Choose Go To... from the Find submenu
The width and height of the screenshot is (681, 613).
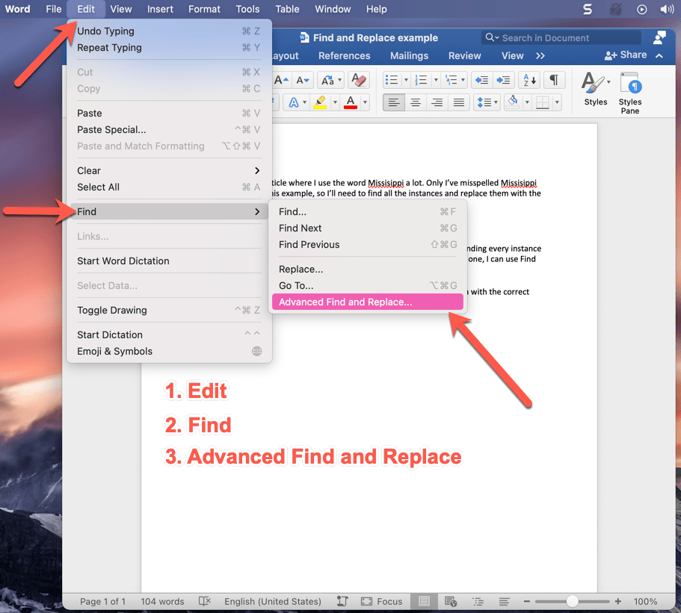[x=368, y=285]
